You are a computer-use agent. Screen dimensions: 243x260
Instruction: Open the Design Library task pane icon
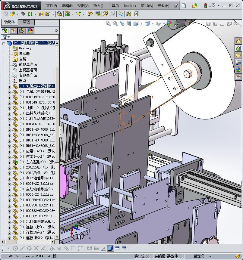(238, 48)
